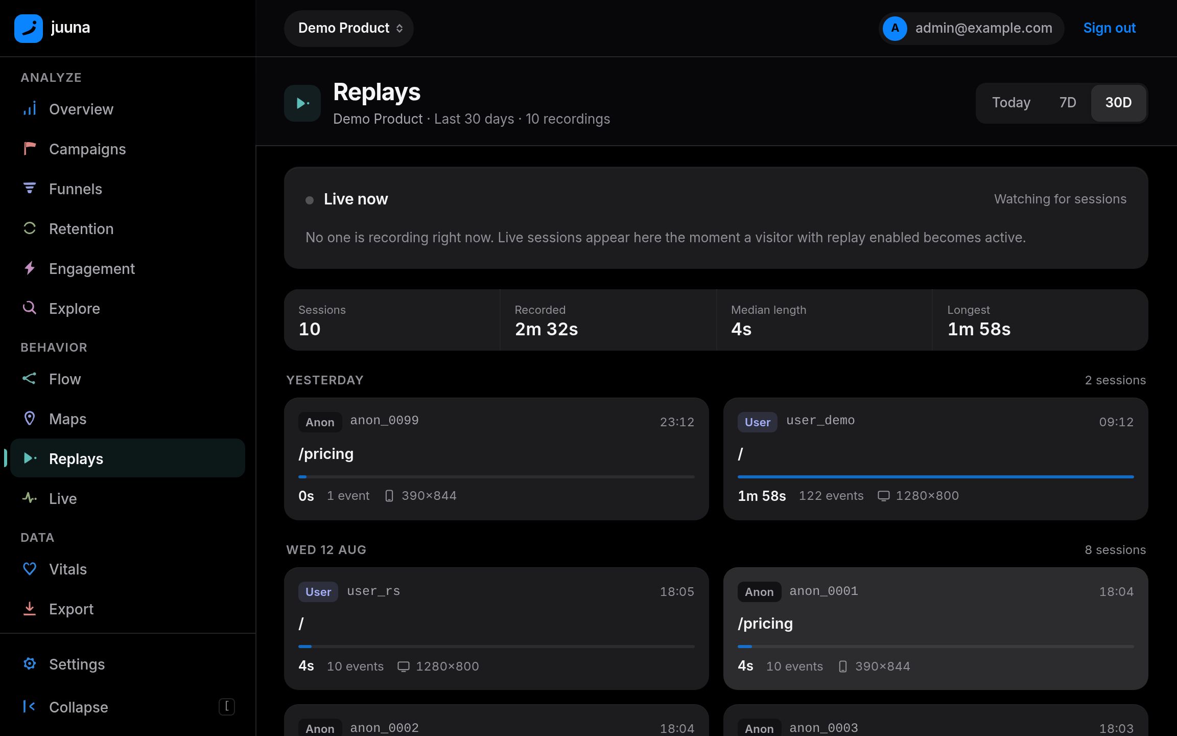Open the Export page
The width and height of the screenshot is (1177, 736).
click(x=128, y=609)
